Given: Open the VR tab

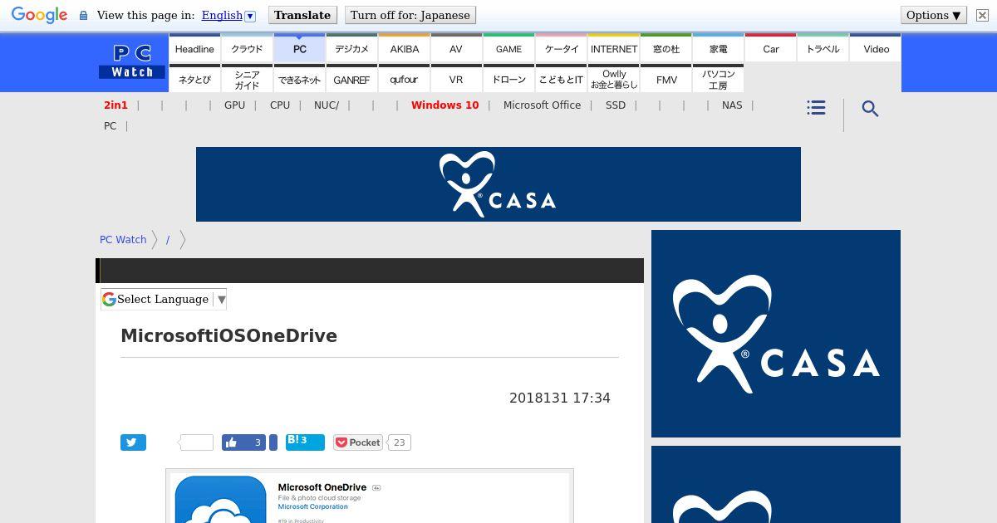Looking at the screenshot, I should pos(456,80).
